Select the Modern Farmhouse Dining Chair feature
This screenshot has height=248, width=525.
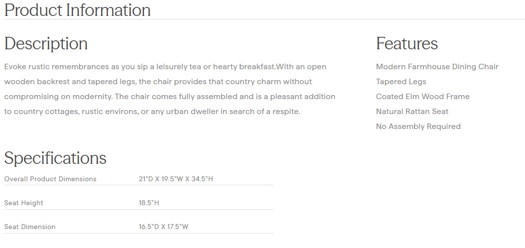pyautogui.click(x=437, y=67)
